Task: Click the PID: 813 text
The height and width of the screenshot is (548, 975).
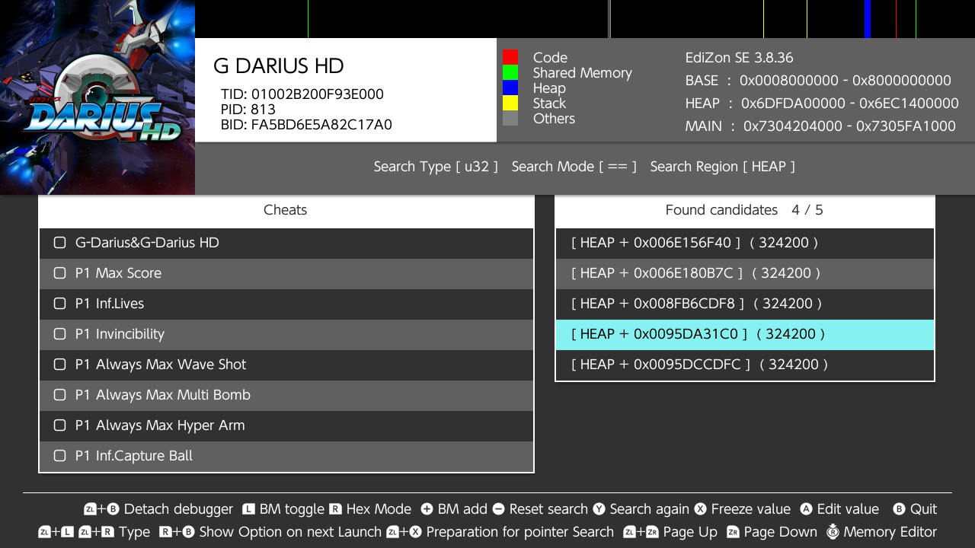Action: click(248, 110)
